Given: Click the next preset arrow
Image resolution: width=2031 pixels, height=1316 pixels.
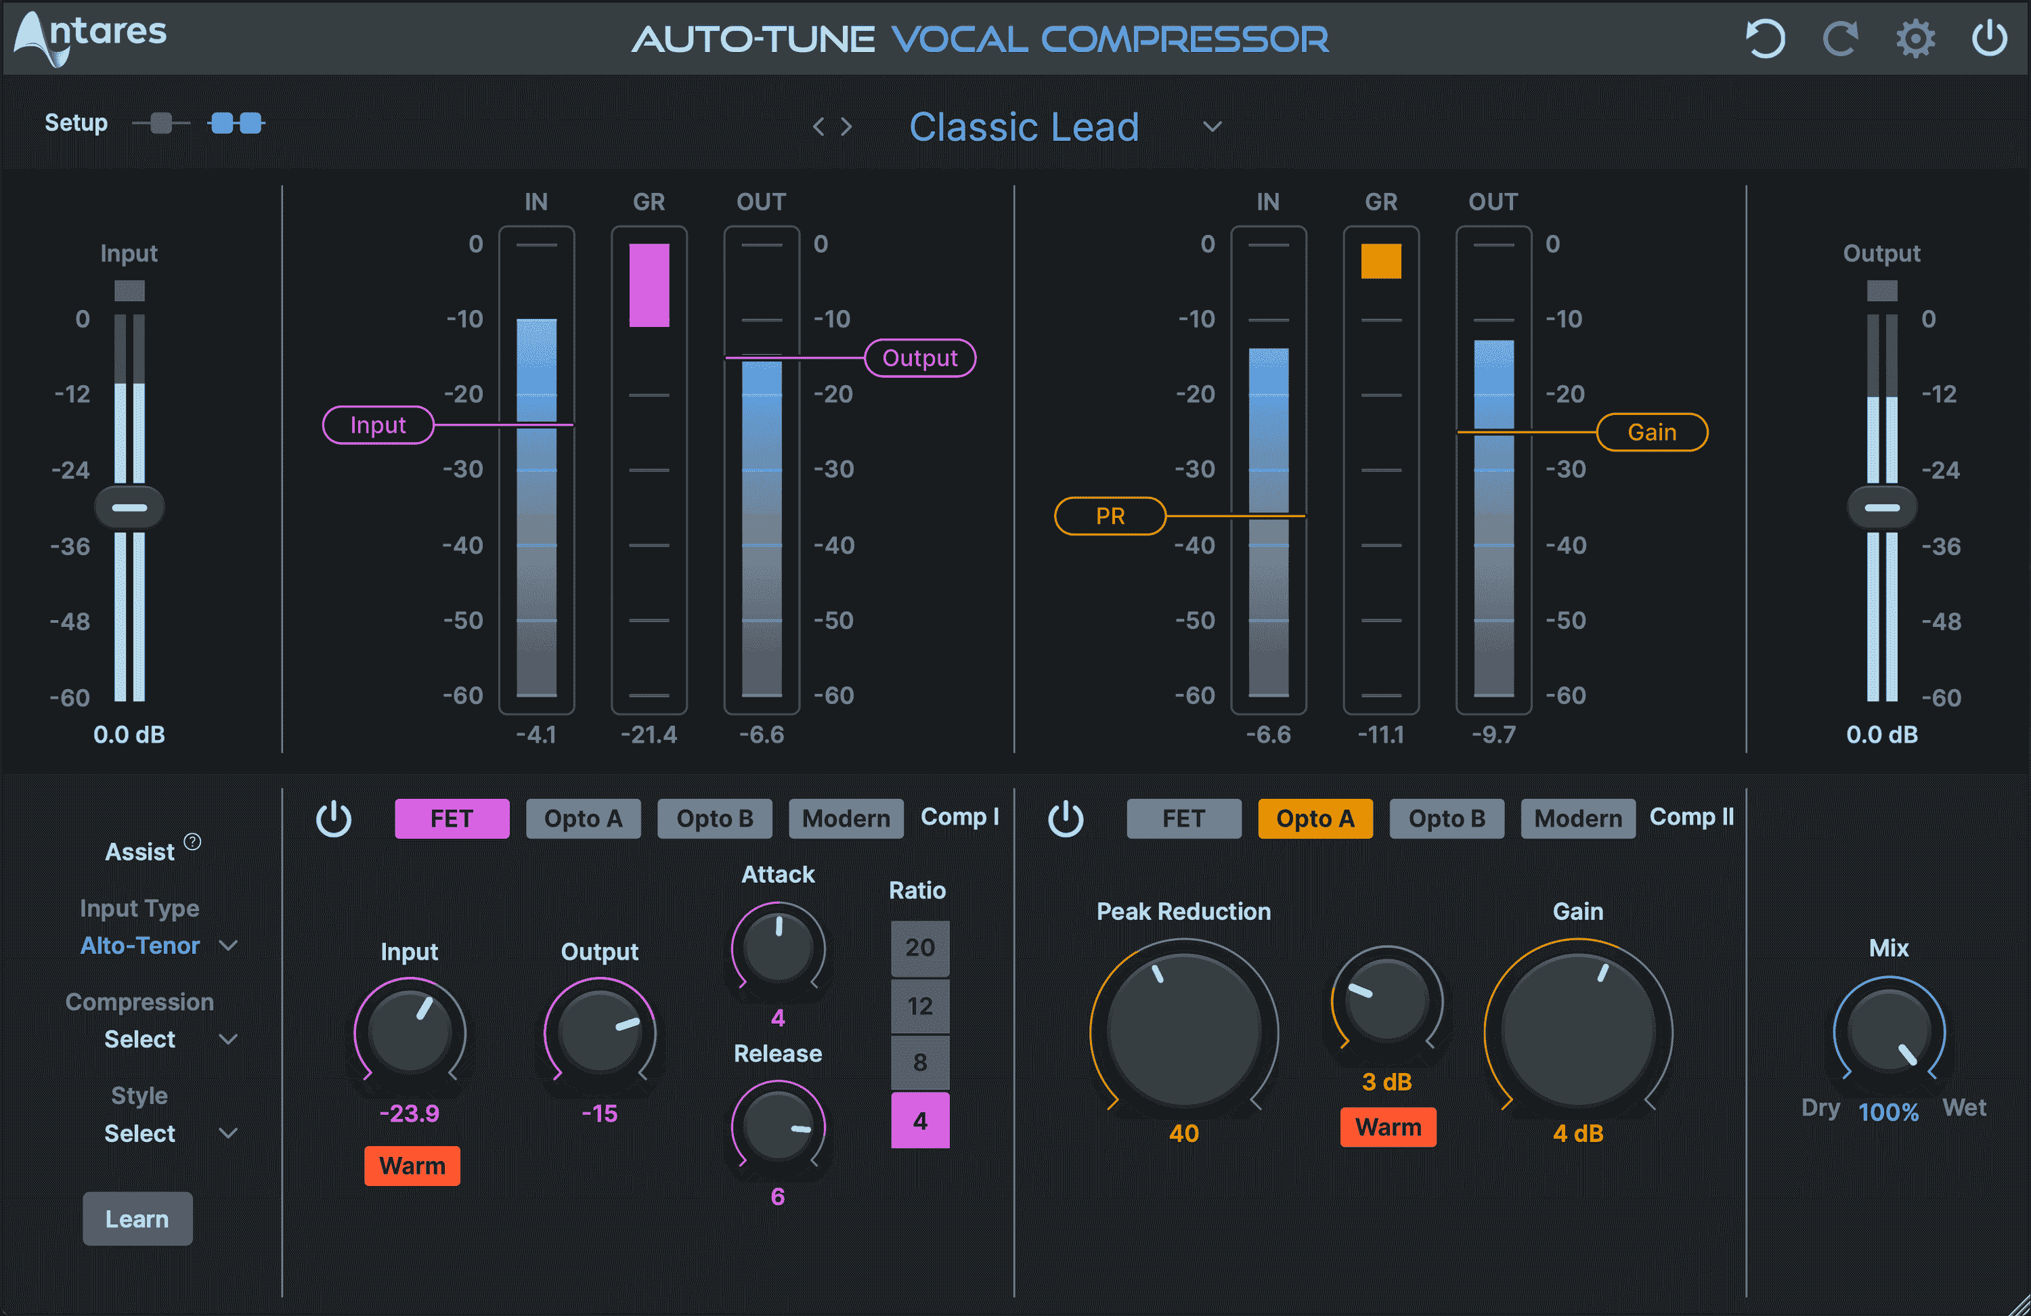Looking at the screenshot, I should (x=846, y=125).
